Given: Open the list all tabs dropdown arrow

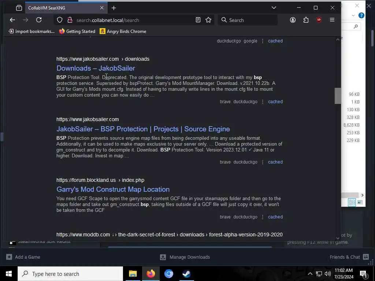Looking at the screenshot, I should tap(274, 8).
